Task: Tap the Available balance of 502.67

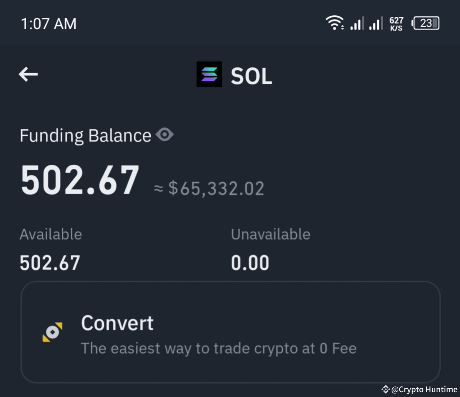Action: coord(49,262)
